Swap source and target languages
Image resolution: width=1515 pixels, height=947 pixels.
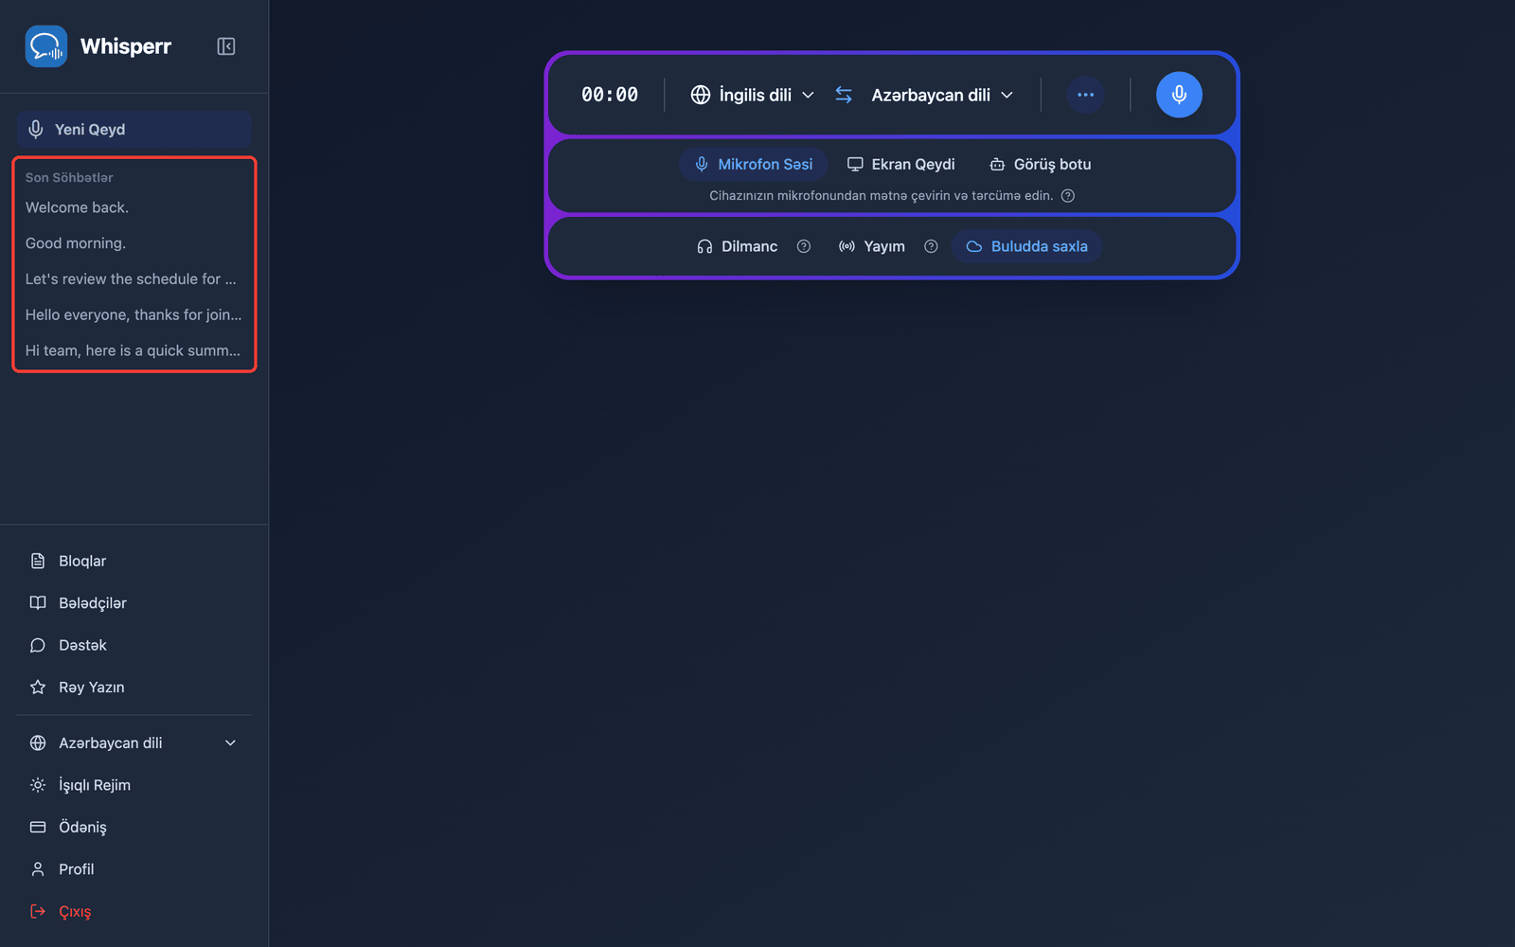tap(844, 95)
